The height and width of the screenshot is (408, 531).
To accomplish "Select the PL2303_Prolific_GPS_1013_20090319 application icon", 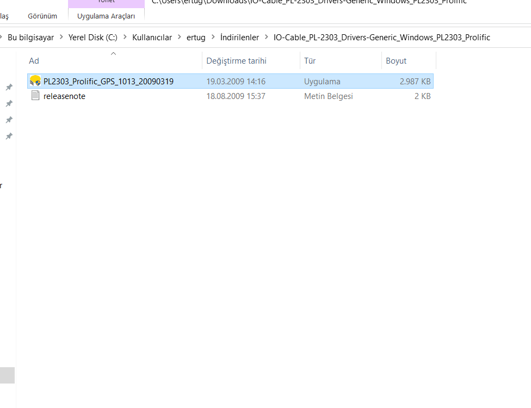I will pos(35,81).
